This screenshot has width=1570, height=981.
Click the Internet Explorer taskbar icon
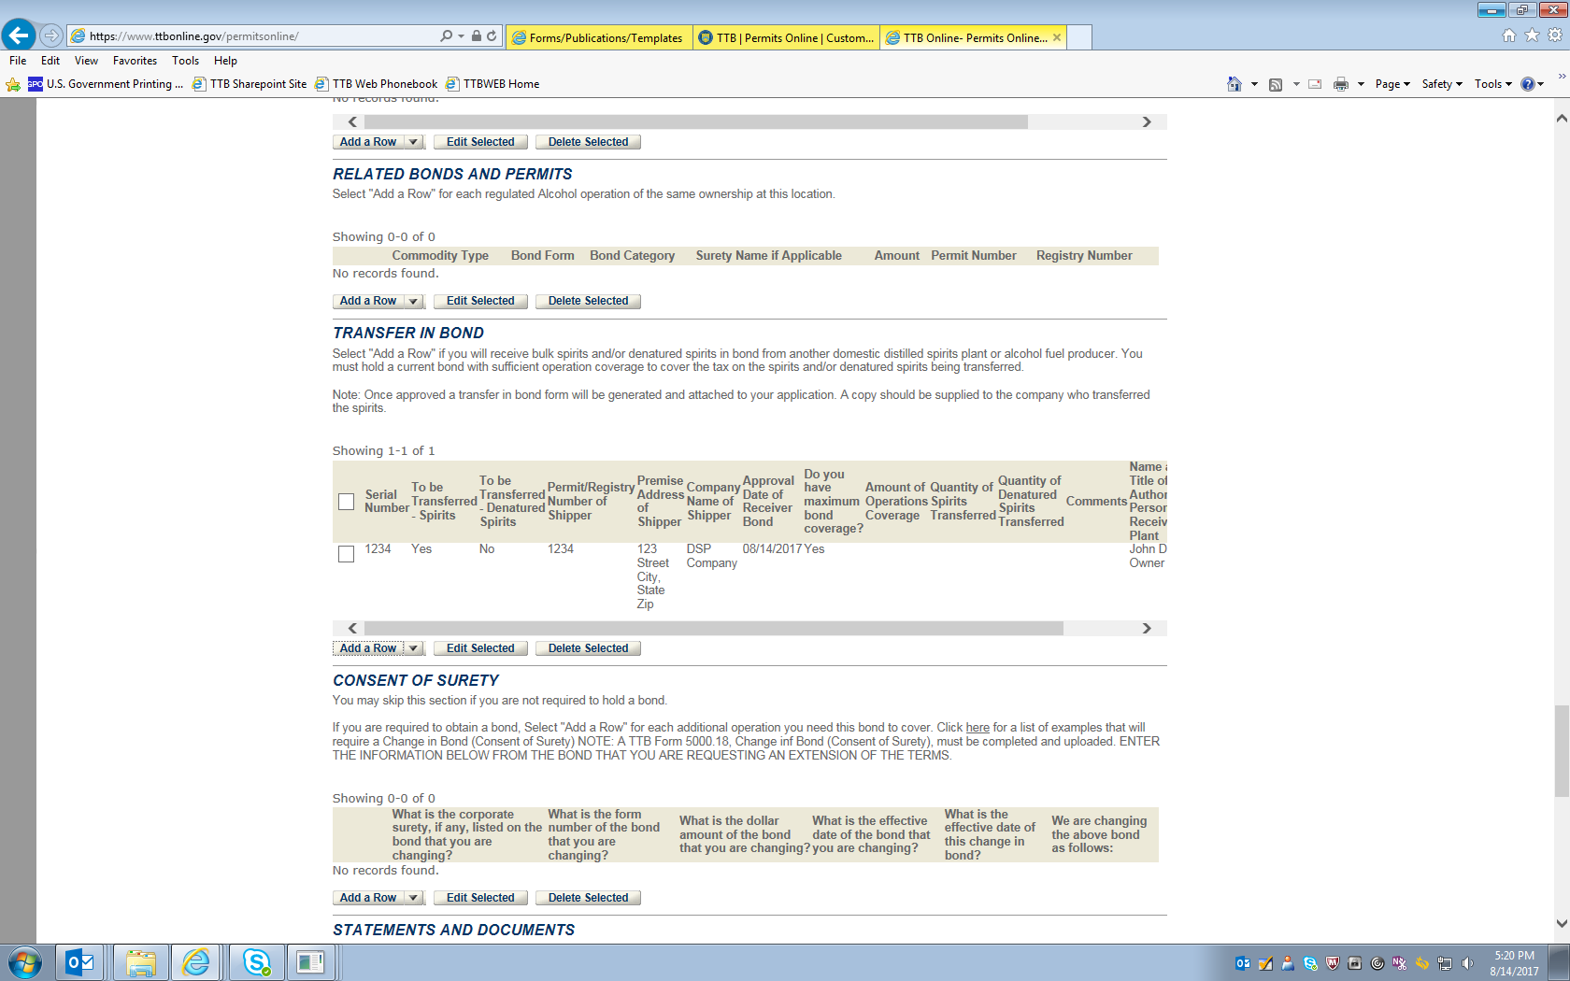tap(196, 962)
